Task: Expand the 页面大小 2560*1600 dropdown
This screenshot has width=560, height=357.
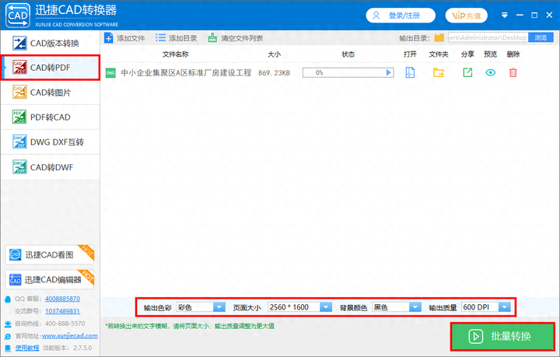Action: click(x=326, y=307)
